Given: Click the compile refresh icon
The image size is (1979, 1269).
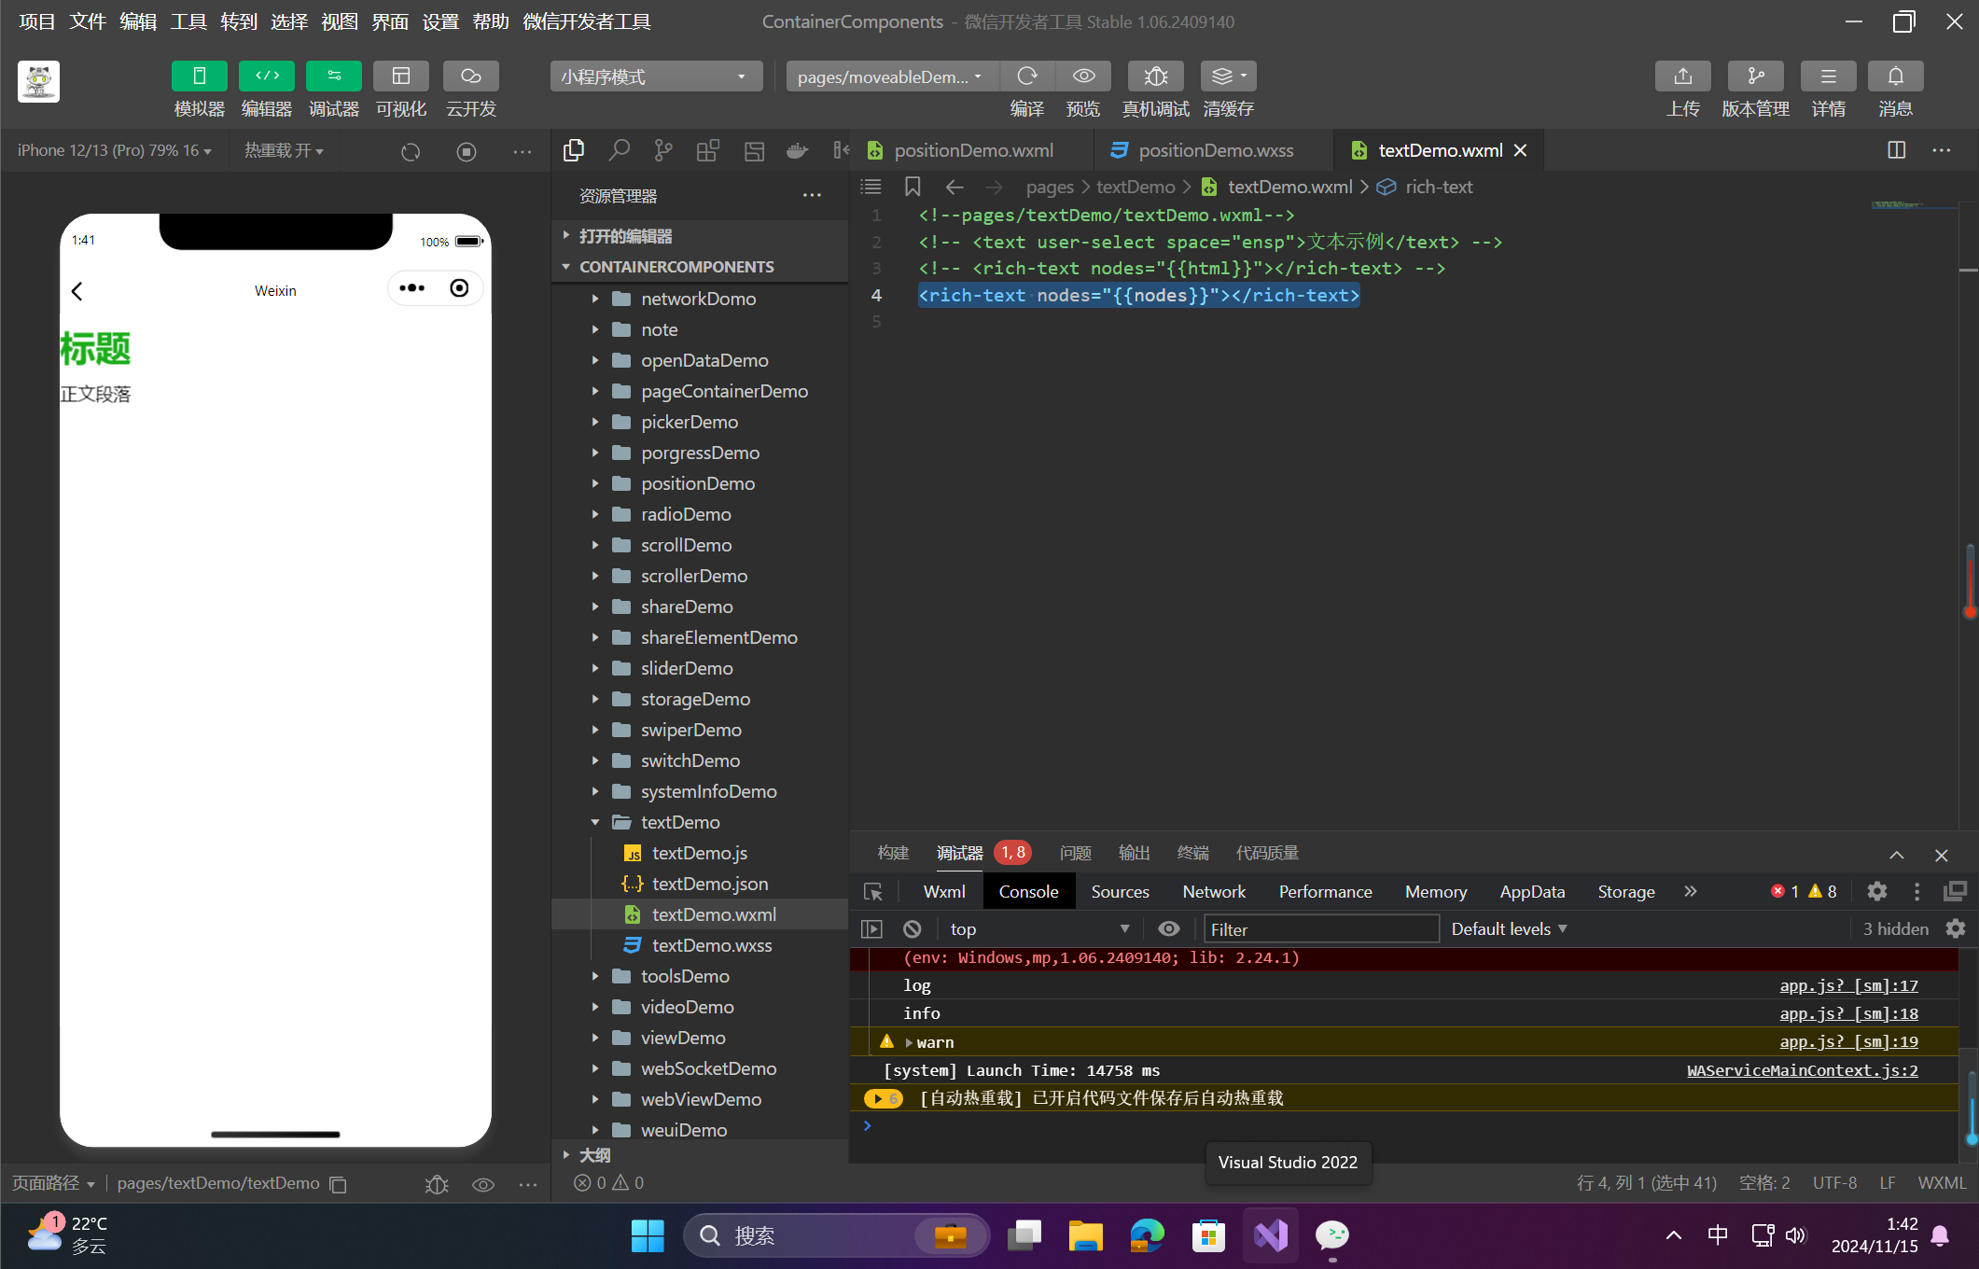Looking at the screenshot, I should click(1026, 77).
